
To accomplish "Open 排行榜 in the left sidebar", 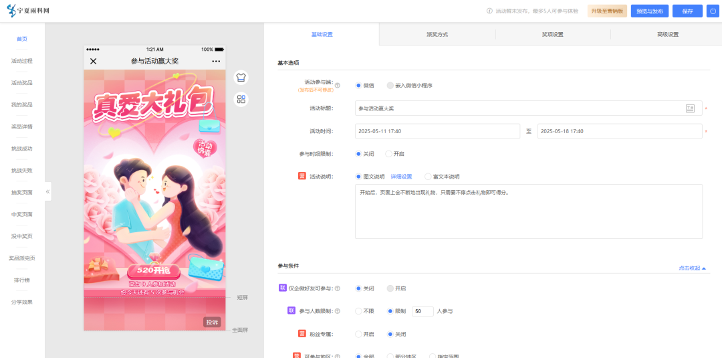I will click(22, 280).
